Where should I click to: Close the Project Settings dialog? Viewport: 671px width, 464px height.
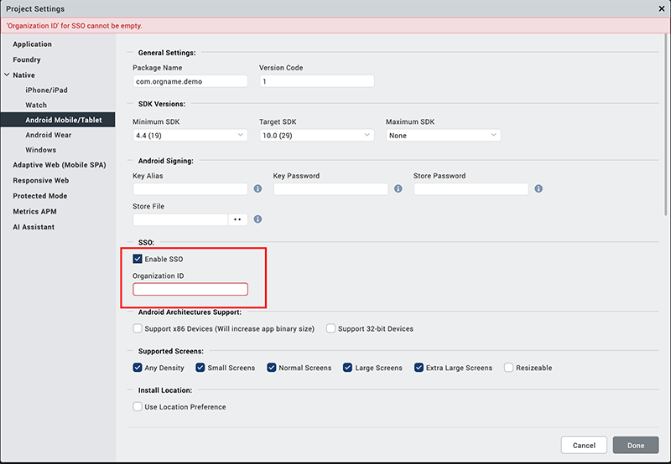[661, 8]
